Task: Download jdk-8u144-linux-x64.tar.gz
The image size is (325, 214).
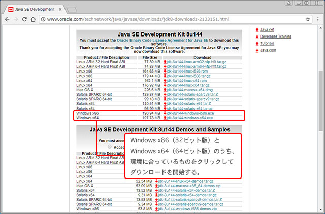Action: click(x=188, y=85)
